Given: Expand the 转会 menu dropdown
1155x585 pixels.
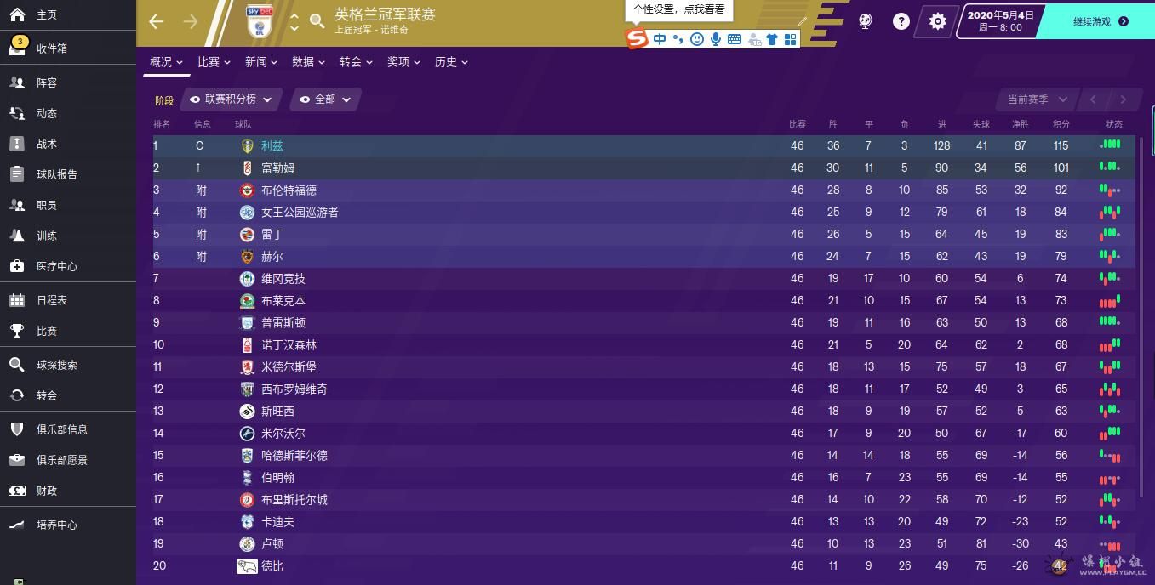Looking at the screenshot, I should (x=357, y=62).
